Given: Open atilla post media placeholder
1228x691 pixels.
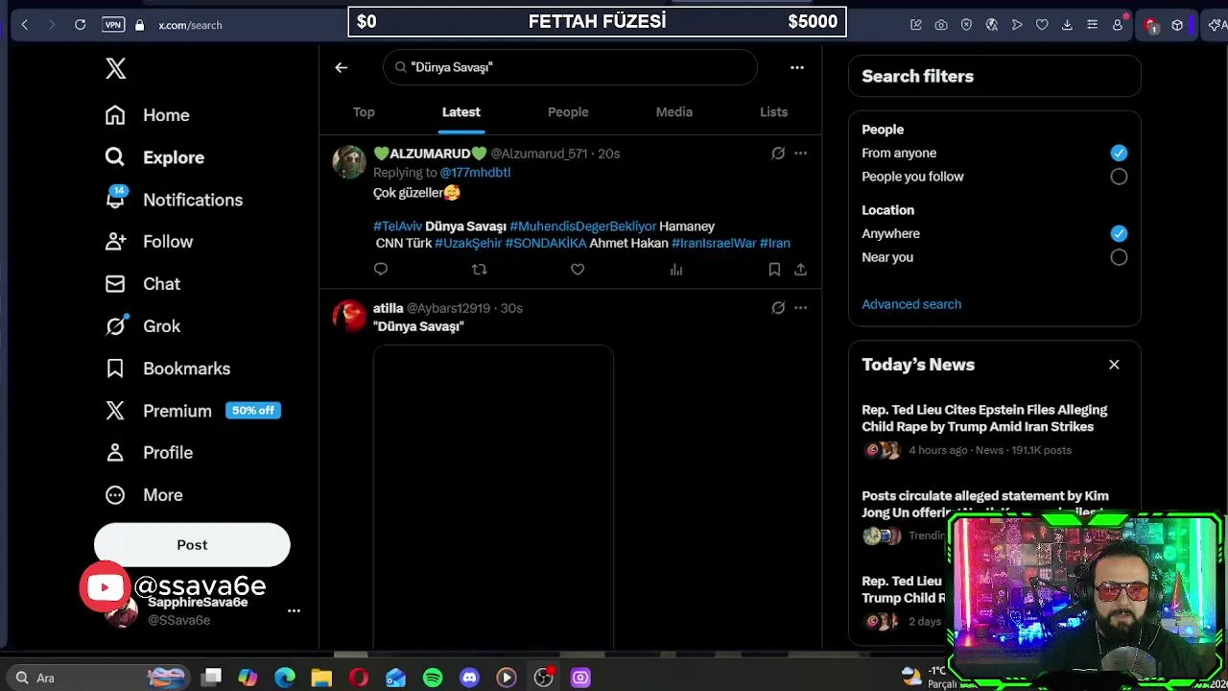Looking at the screenshot, I should pyautogui.click(x=493, y=496).
